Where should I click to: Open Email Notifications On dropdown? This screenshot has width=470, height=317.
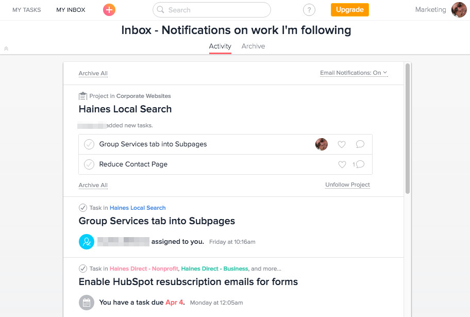[x=354, y=73]
